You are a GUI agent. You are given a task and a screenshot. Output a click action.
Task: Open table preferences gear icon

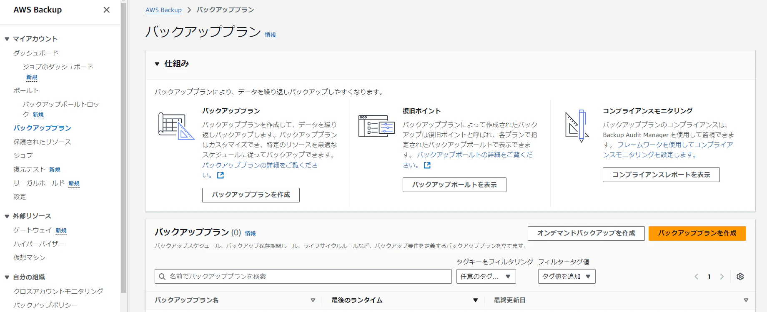tap(740, 277)
